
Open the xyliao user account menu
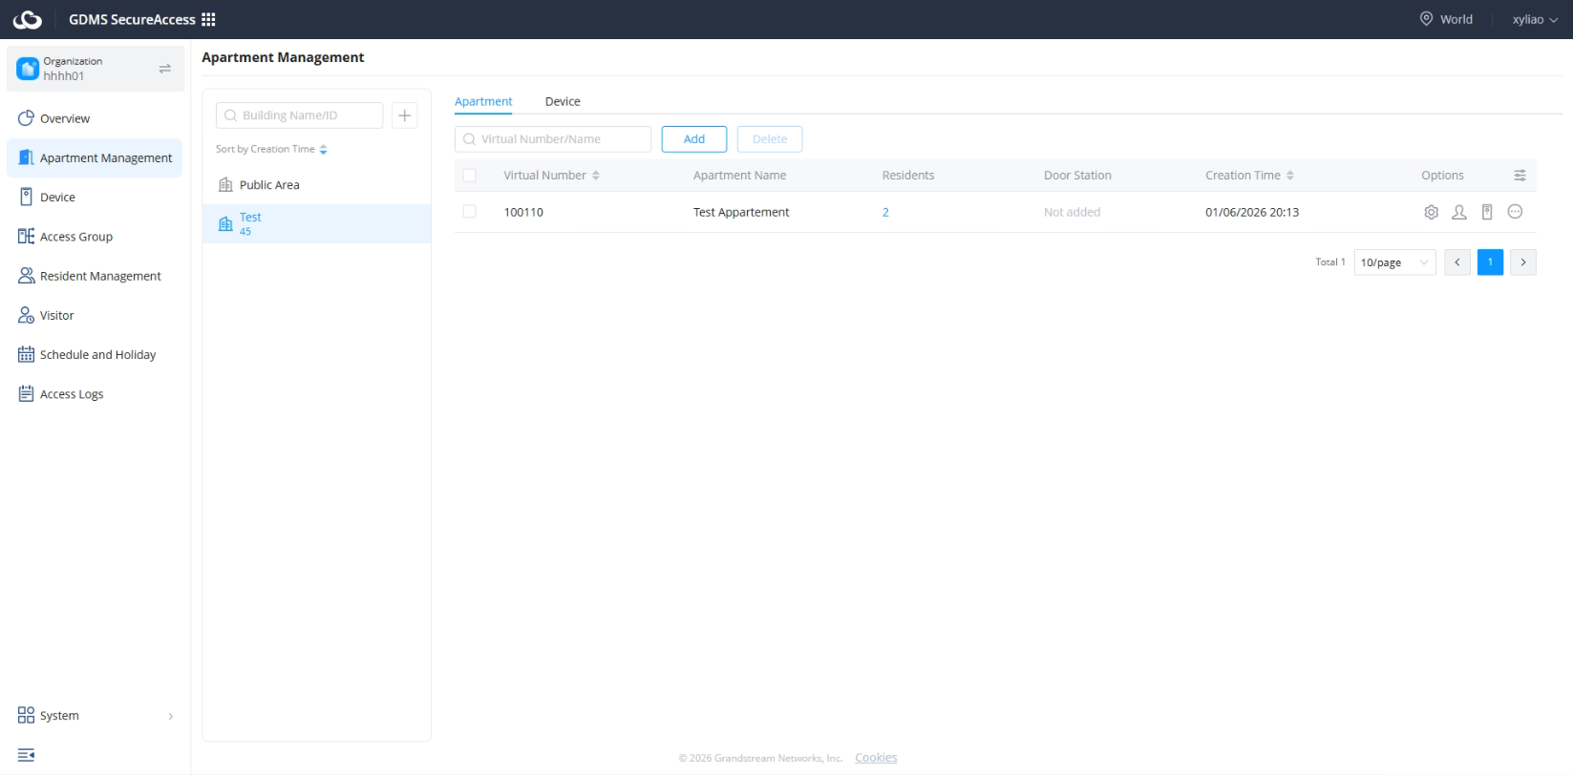[x=1535, y=19]
